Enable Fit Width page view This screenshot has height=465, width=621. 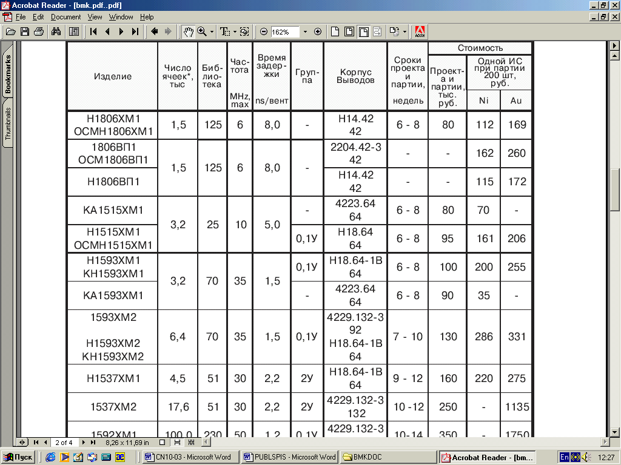[x=363, y=31]
